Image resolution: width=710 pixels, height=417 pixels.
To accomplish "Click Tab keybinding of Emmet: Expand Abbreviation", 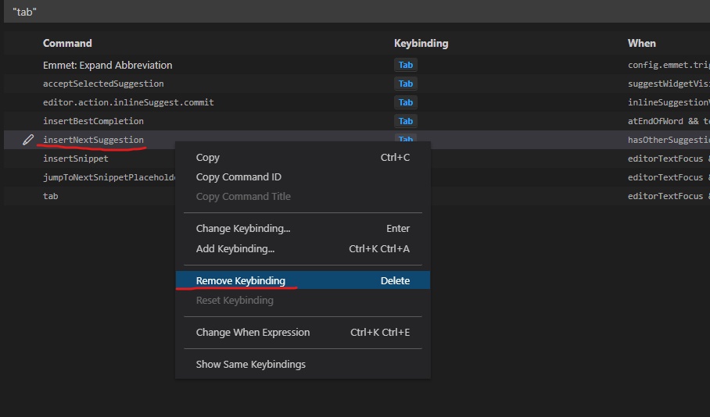I will 406,65.
